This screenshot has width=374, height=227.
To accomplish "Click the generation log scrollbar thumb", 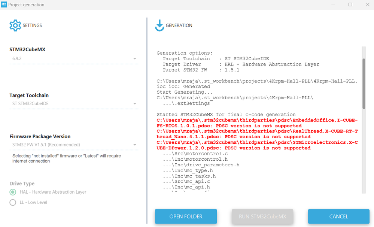I will tap(364, 84).
